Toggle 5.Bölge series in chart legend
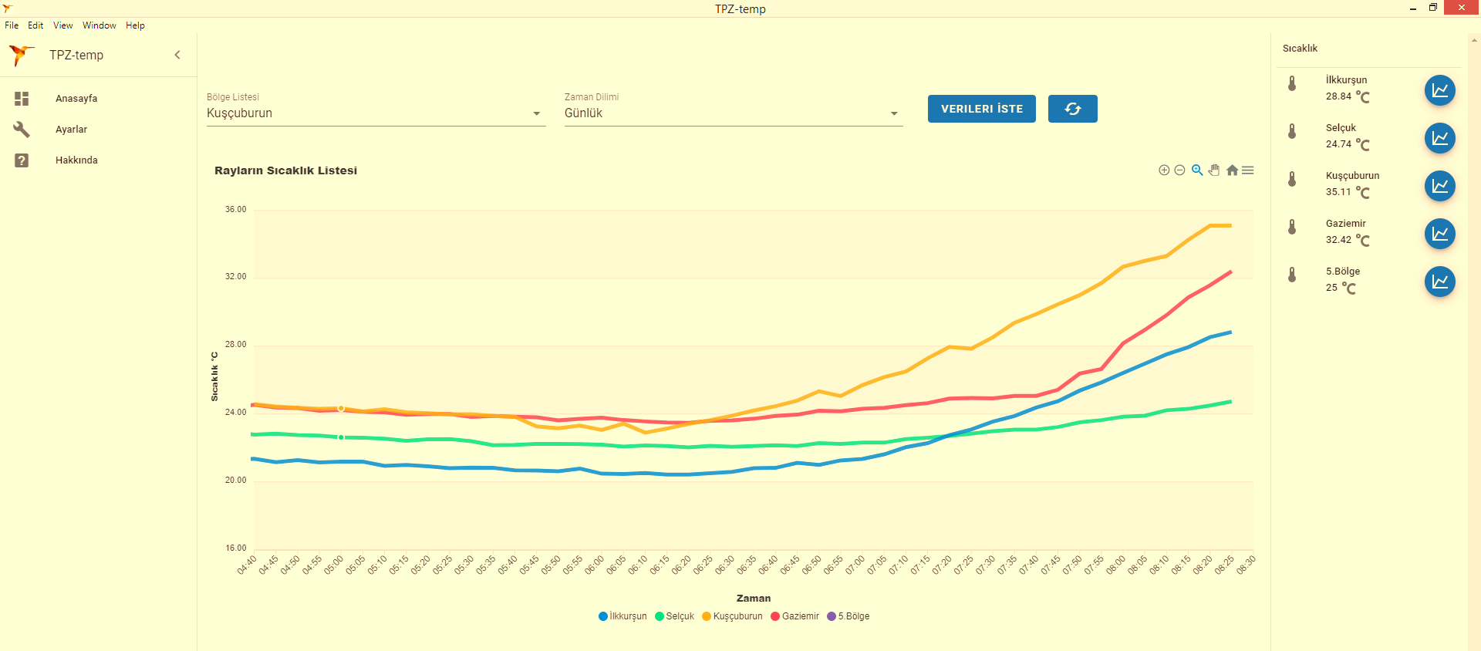Image resolution: width=1481 pixels, height=651 pixels. coord(848,616)
